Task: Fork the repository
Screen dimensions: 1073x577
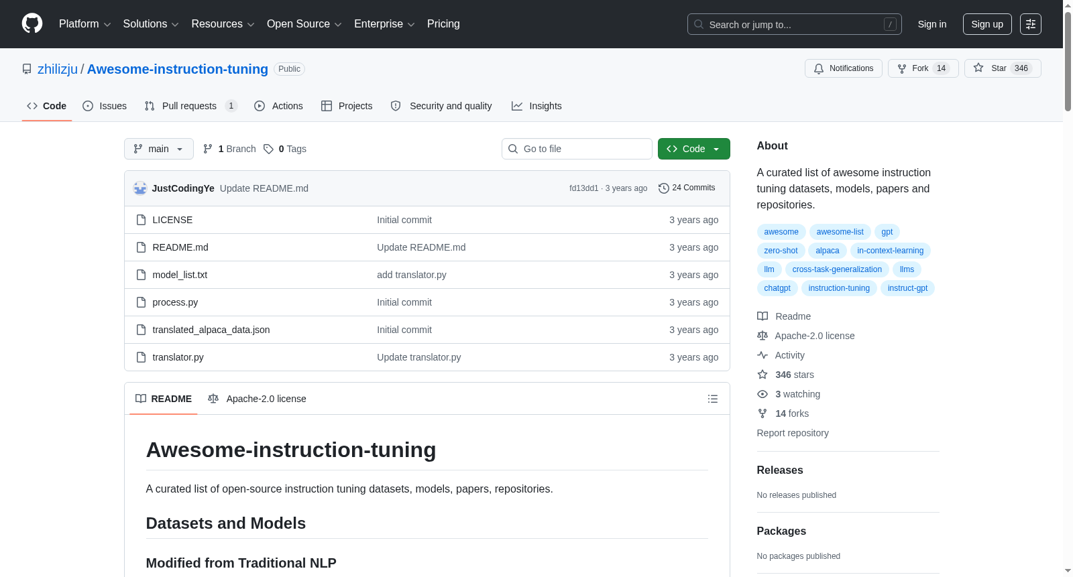Action: click(923, 68)
